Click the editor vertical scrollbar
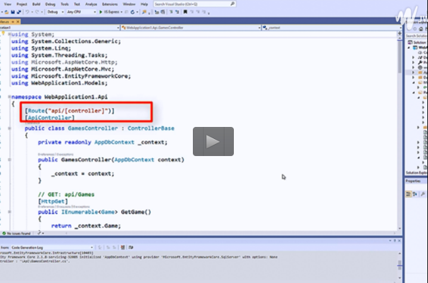428x283 pixels. 400,126
